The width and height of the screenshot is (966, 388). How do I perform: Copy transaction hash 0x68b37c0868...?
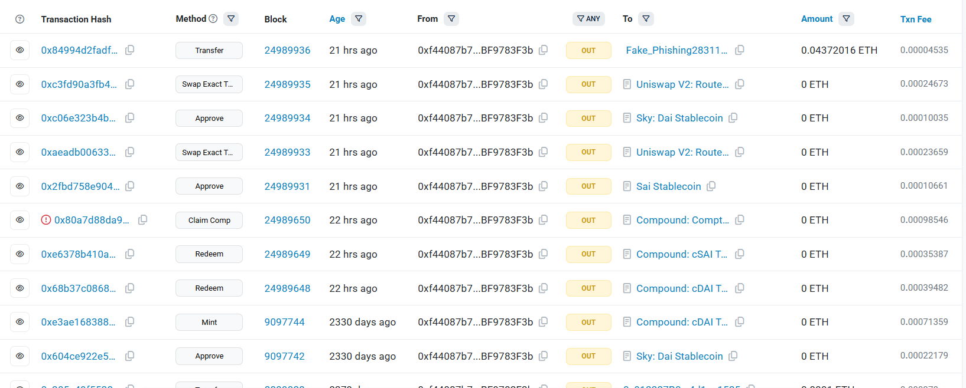[130, 288]
